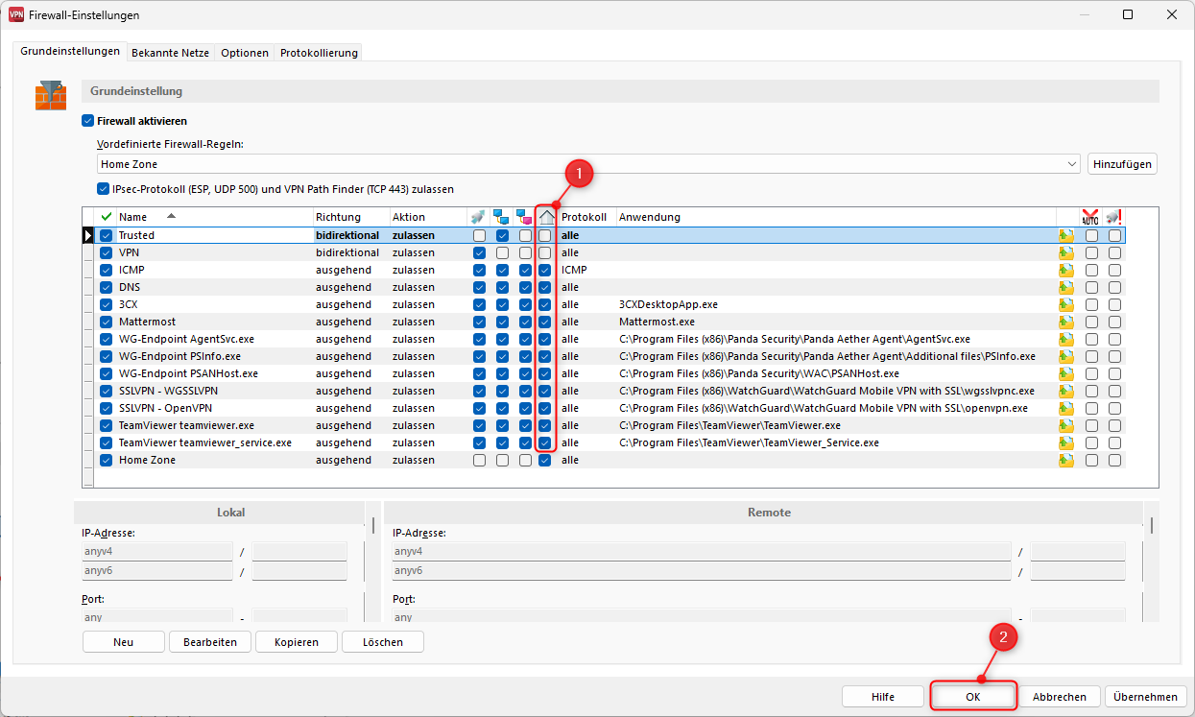This screenshot has height=717, width=1195.
Task: Click the Hinzufügen button
Action: [1122, 164]
